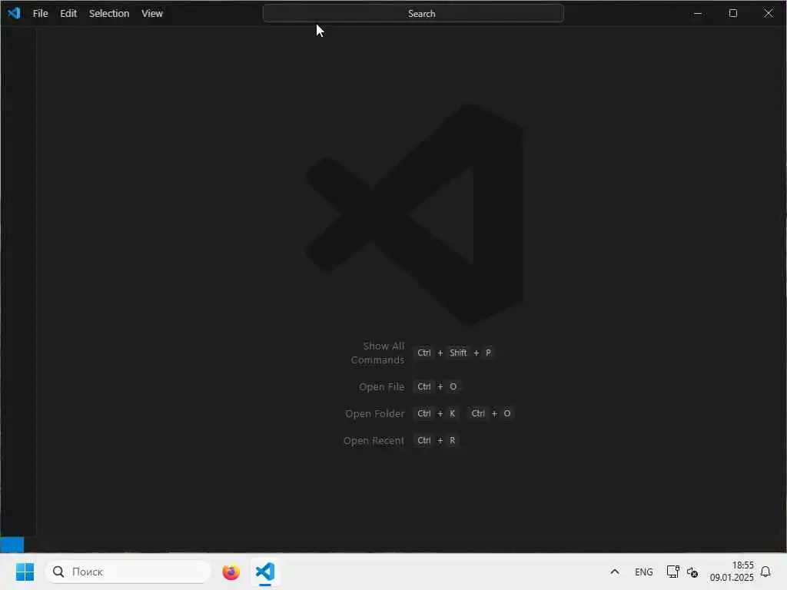
Task: Open the Edit menu
Action: [x=68, y=14]
